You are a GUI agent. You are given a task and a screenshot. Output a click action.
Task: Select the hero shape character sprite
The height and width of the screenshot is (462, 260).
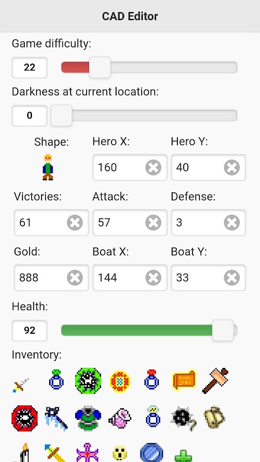click(x=48, y=167)
